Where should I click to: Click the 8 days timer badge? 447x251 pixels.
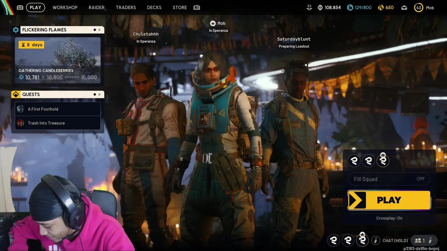(32, 45)
